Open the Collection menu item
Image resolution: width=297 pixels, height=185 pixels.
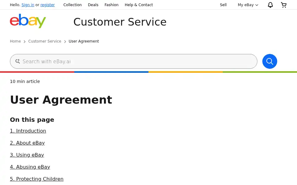[x=72, y=5]
